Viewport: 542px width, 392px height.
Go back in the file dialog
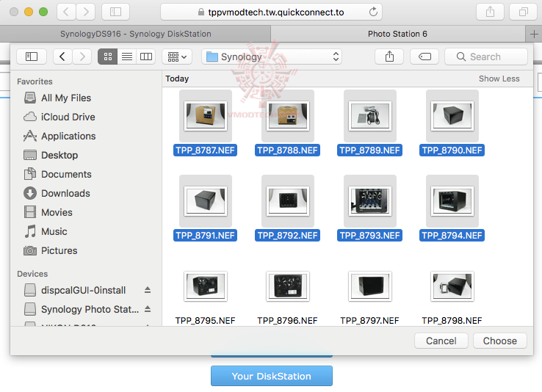coord(62,57)
